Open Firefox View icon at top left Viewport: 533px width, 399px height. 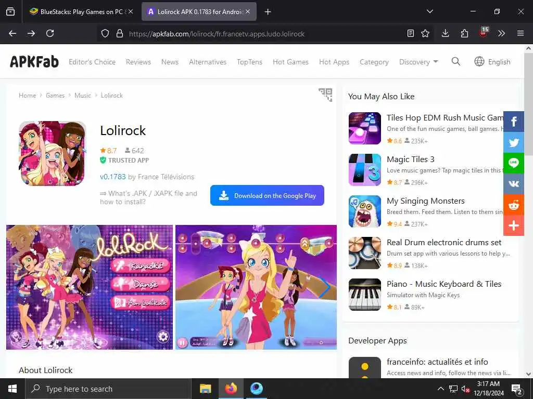(x=10, y=11)
